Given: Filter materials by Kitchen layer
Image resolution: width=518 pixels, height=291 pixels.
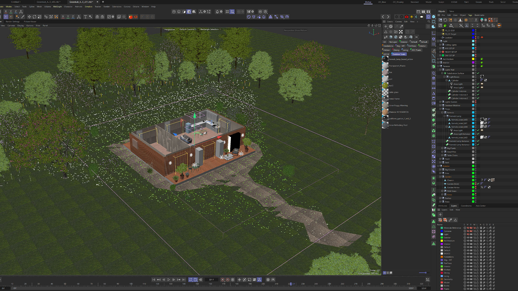Looking at the screenshot, I should coord(387,50).
